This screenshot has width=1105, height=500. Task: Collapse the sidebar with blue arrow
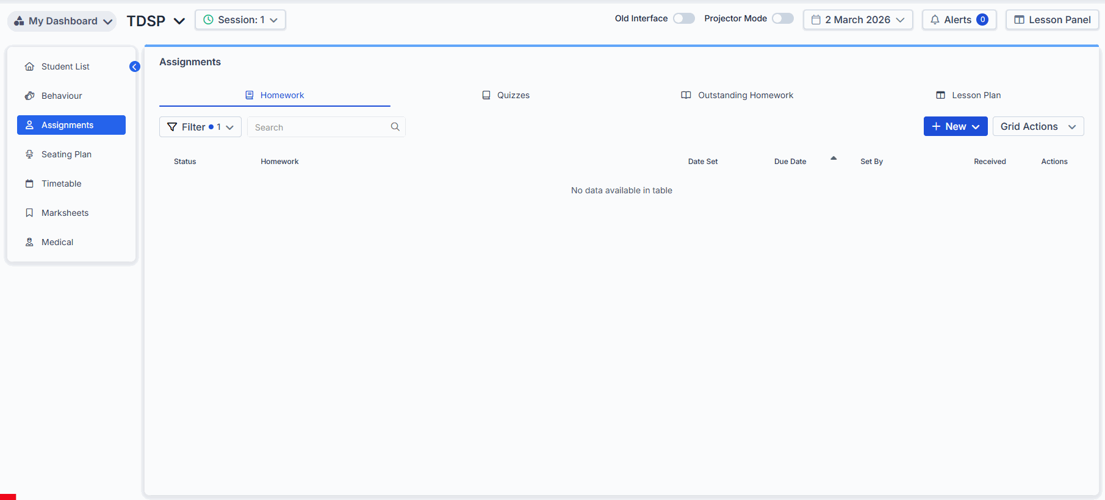coord(135,66)
